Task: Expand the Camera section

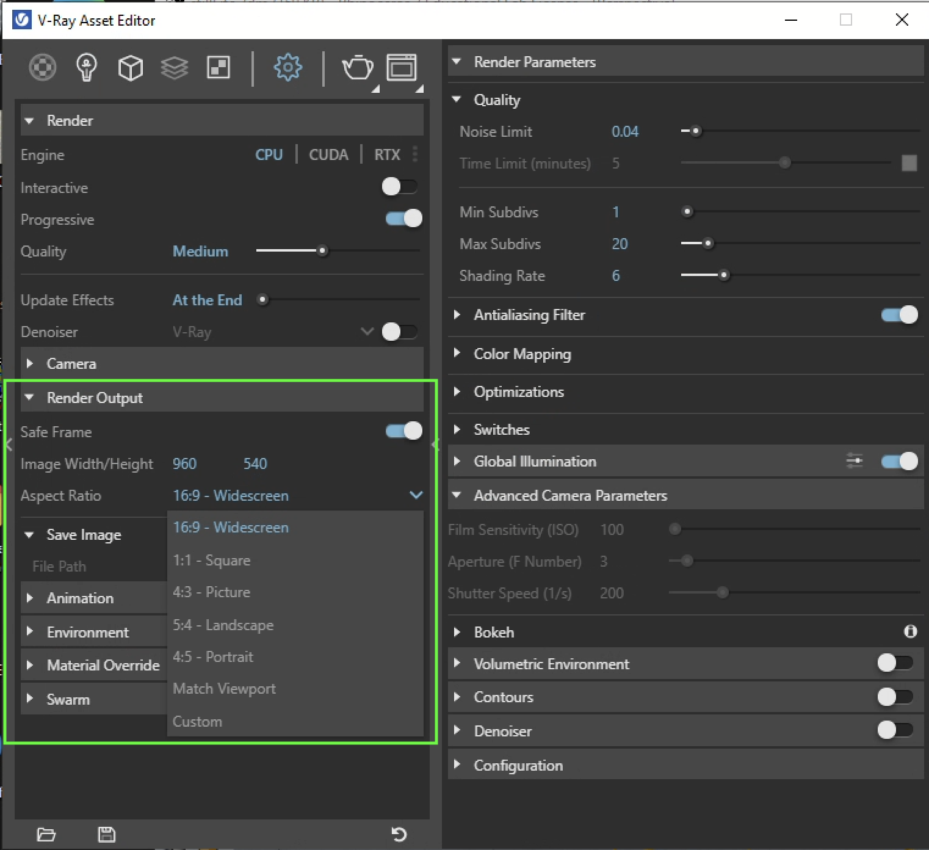Action: click(x=29, y=363)
